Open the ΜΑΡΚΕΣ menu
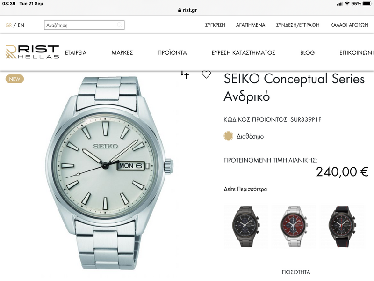 pos(122,52)
